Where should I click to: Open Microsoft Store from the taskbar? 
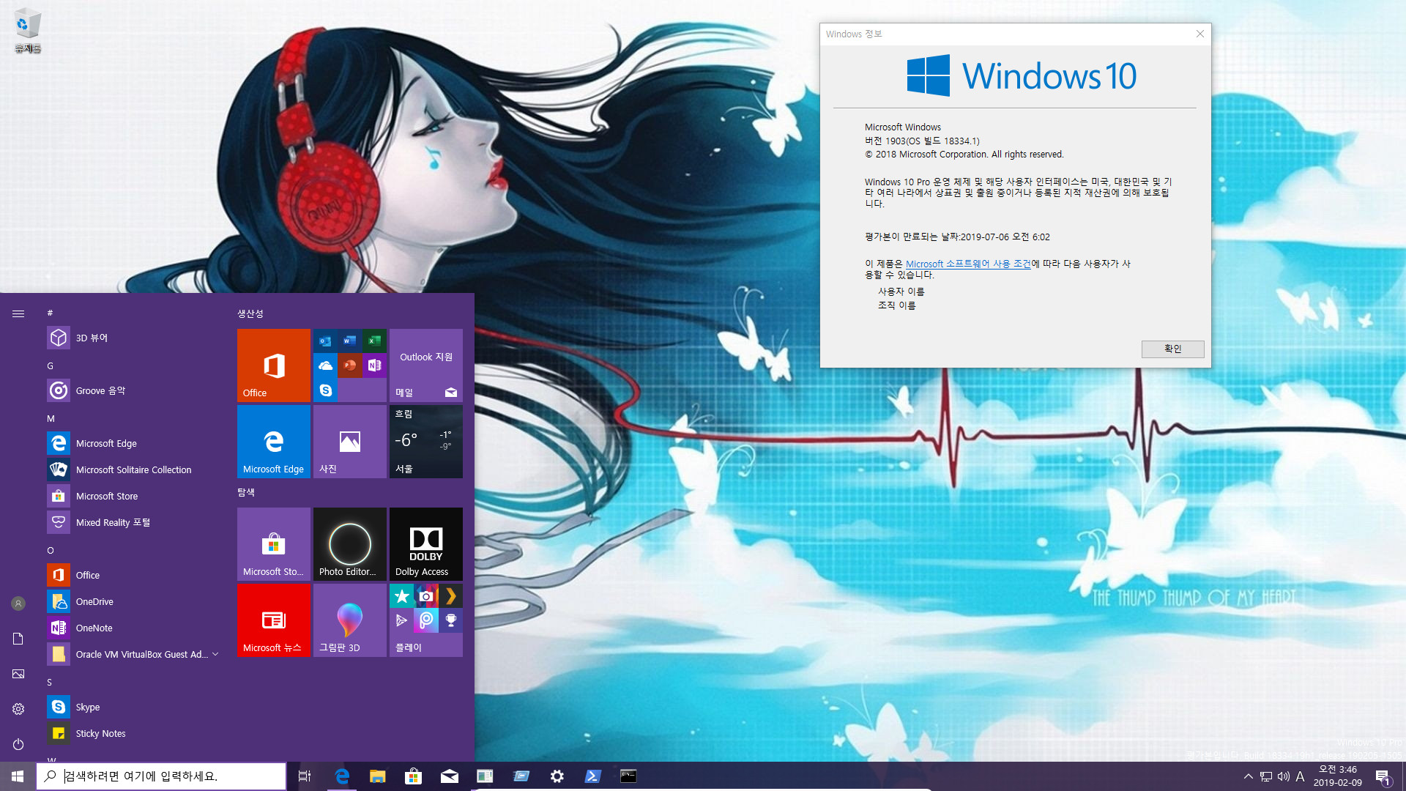click(414, 776)
